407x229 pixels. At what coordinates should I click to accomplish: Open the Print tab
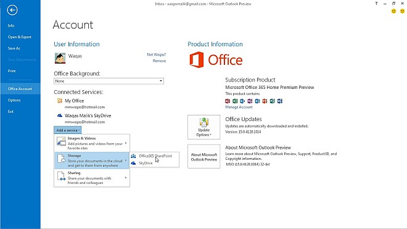click(x=12, y=71)
